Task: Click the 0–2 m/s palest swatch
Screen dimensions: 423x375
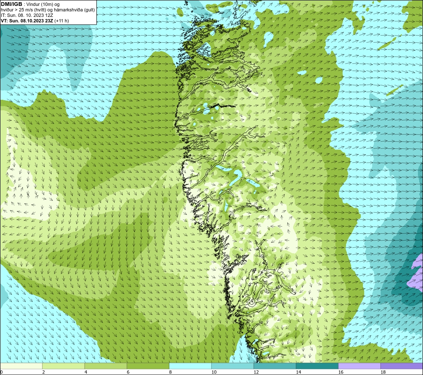Action: 21,366
